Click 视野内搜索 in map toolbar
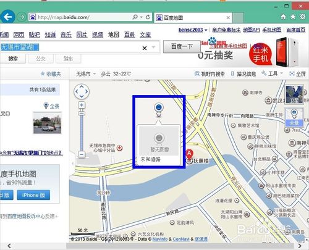The image size is (309, 250). point(210,73)
